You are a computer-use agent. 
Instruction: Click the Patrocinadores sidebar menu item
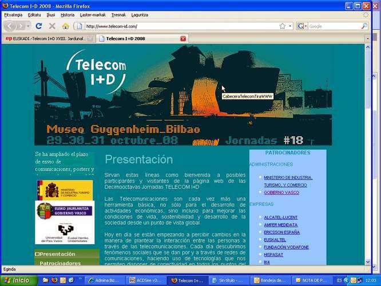pos(67,262)
